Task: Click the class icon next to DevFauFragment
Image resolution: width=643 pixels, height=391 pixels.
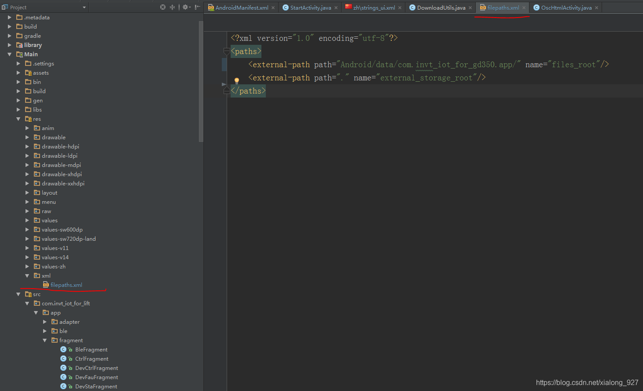Action: [x=63, y=377]
